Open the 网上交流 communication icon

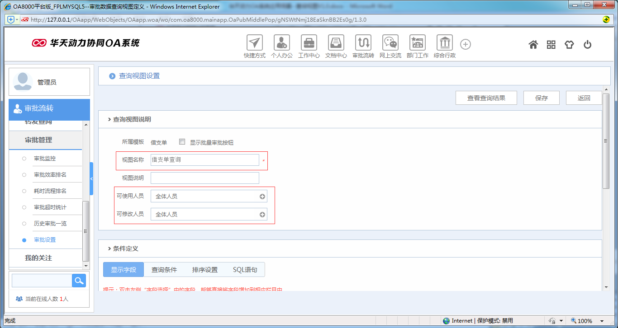point(390,43)
